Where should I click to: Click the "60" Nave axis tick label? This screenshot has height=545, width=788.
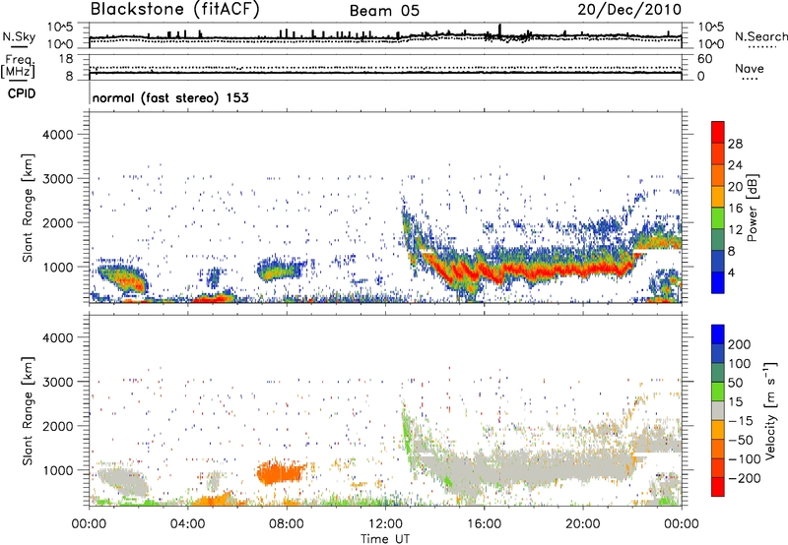point(705,59)
